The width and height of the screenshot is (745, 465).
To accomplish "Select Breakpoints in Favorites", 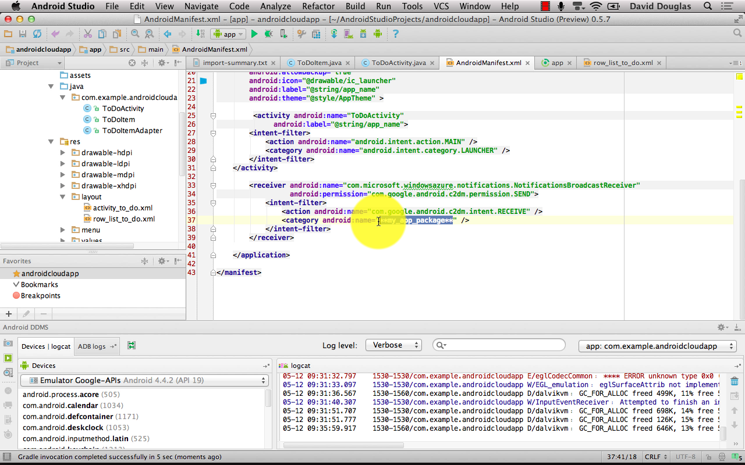I will [41, 296].
